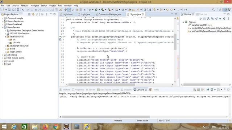Open the Markers view tab
This screenshot has height=130, width=232.
pos(65,90)
